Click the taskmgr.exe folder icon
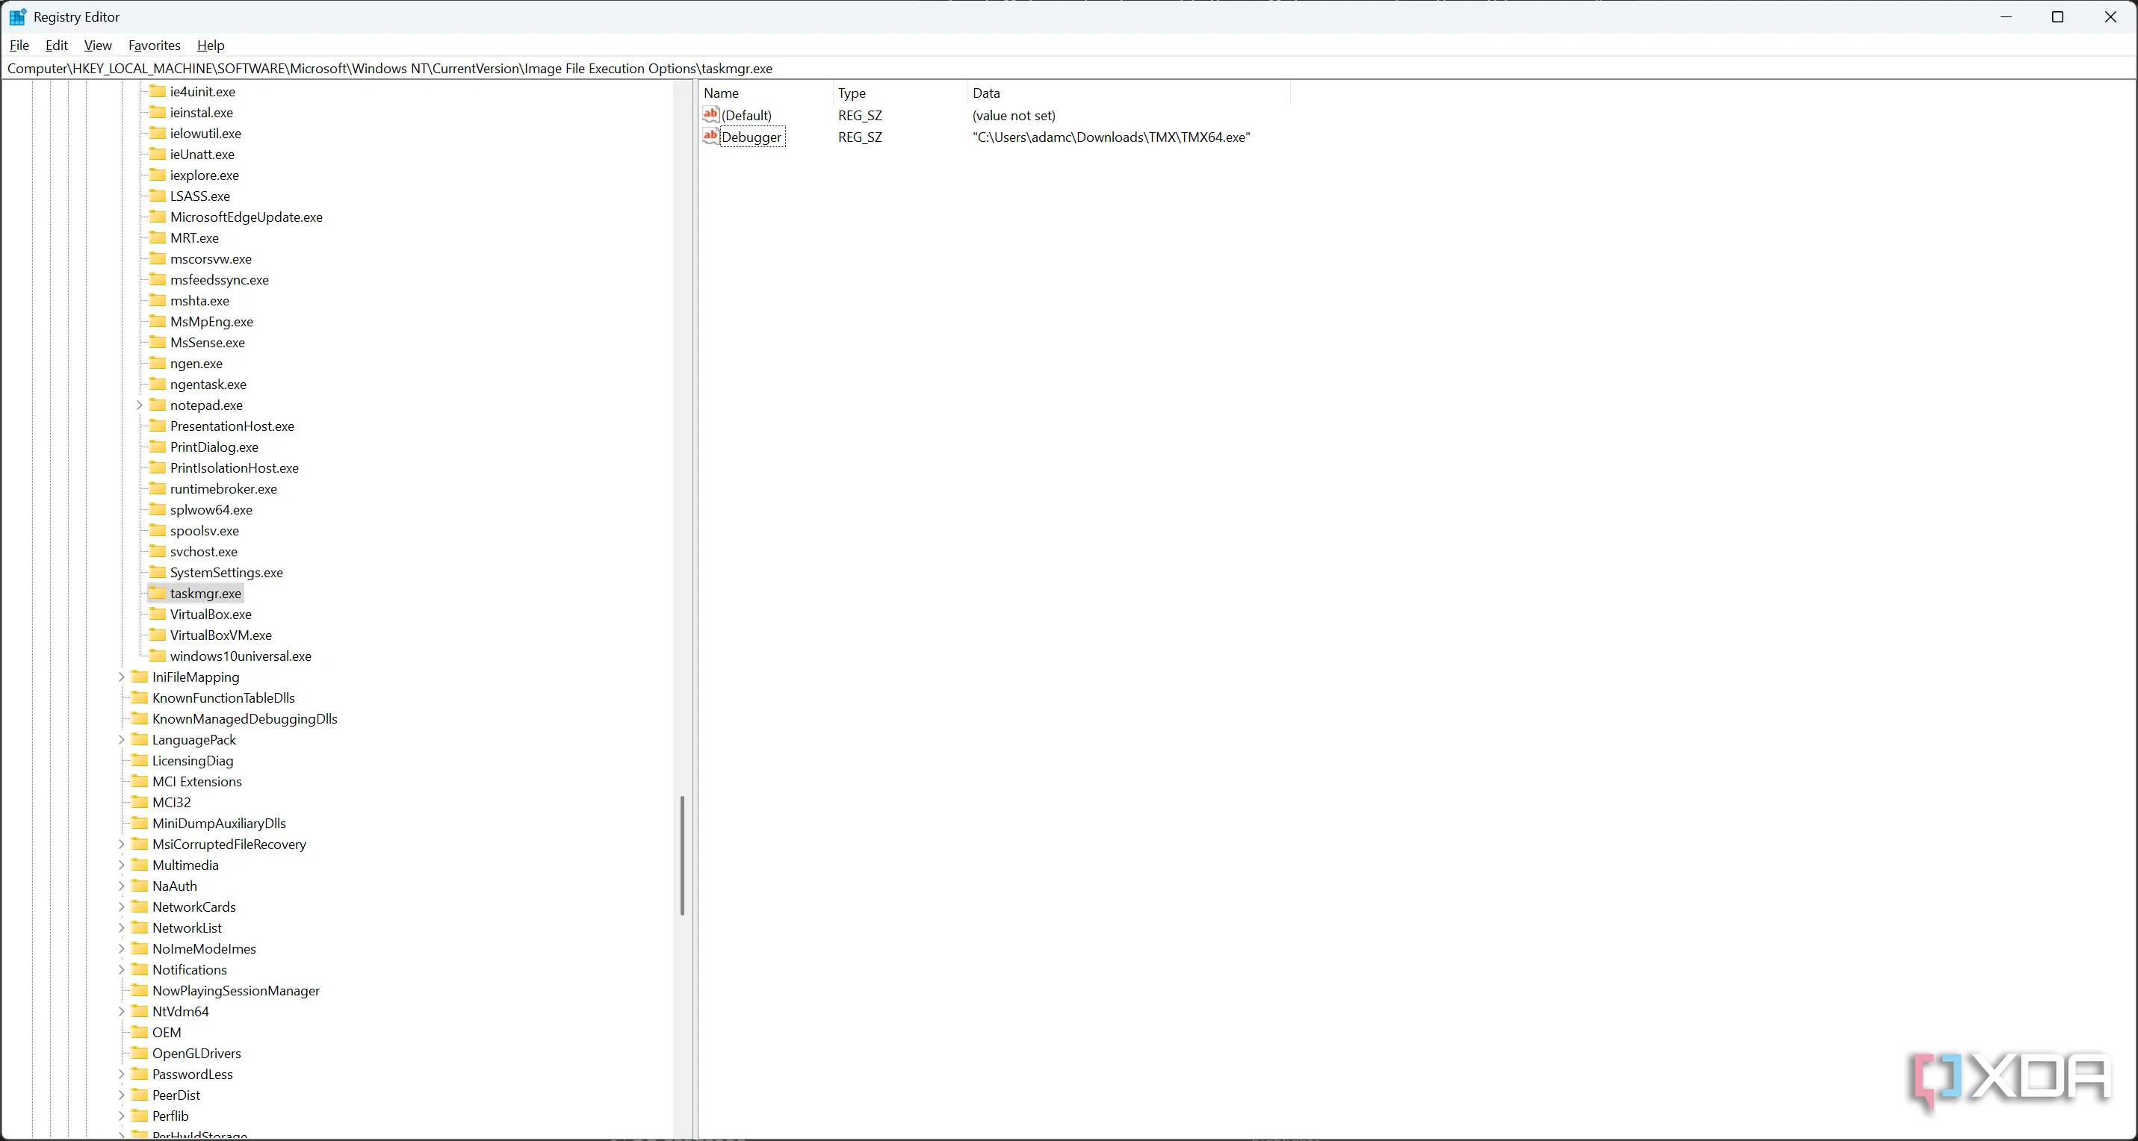The height and width of the screenshot is (1141, 2138). click(157, 592)
